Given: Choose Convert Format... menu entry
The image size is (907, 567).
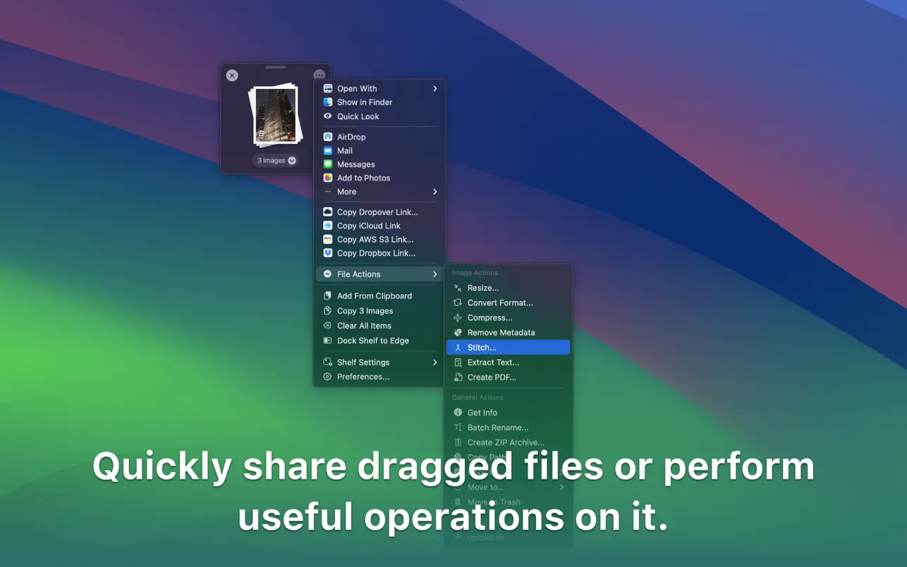Looking at the screenshot, I should coord(500,303).
